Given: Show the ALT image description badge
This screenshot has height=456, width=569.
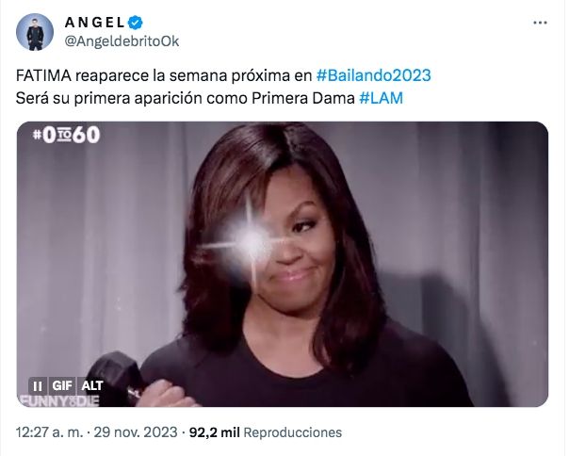Looking at the screenshot, I should [x=91, y=385].
